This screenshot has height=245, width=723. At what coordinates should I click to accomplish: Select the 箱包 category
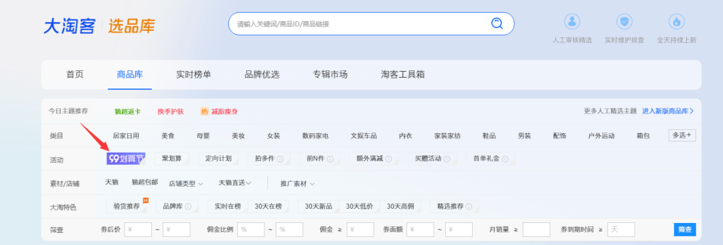coord(643,136)
